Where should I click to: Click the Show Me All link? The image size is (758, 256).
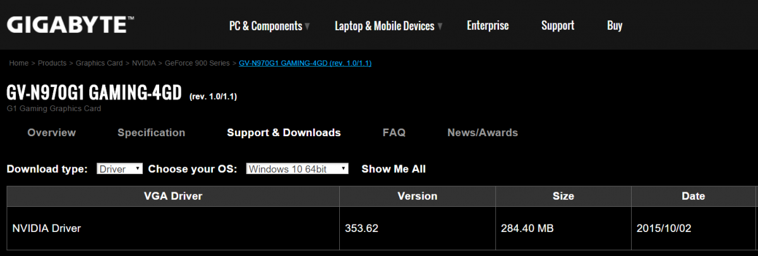[394, 169]
